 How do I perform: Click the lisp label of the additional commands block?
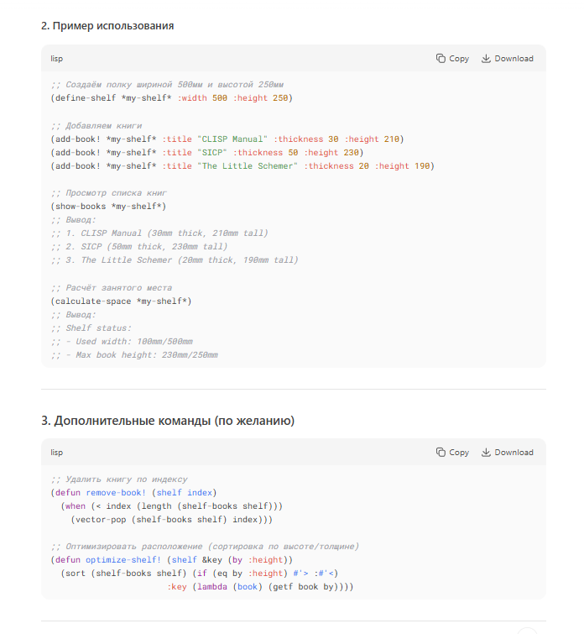[x=57, y=453]
